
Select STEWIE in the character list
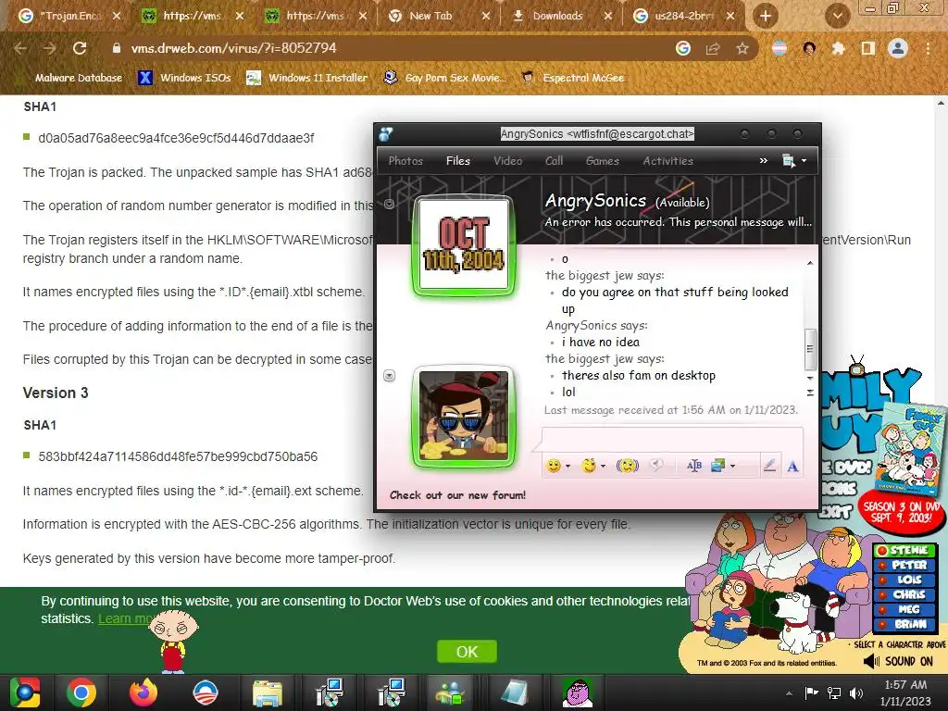pyautogui.click(x=904, y=550)
